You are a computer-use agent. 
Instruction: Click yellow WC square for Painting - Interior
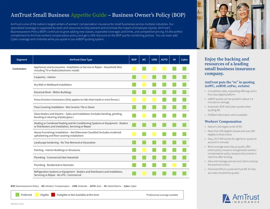pos(144,150)
